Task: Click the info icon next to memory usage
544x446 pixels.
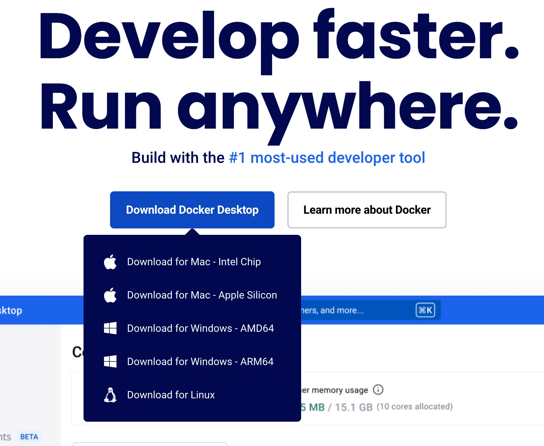Action: [378, 390]
